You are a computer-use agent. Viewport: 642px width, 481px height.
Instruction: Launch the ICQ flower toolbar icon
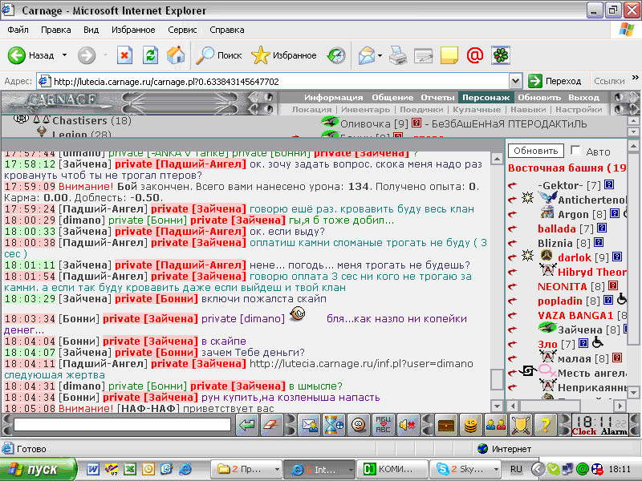[501, 55]
